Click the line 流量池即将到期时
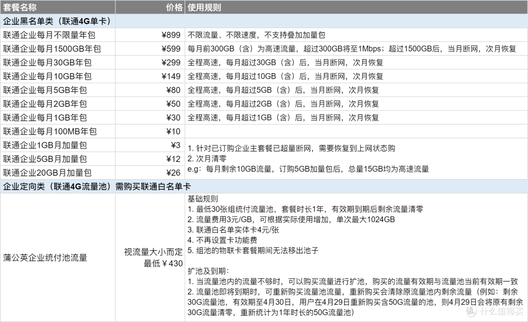528x322 pixels. point(355,302)
